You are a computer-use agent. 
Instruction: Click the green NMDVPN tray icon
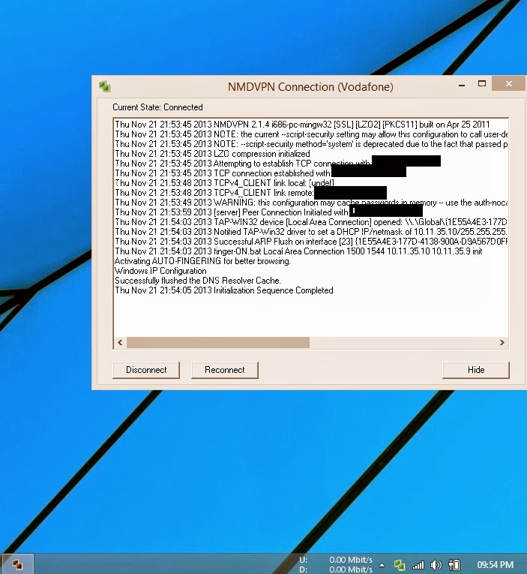400,565
